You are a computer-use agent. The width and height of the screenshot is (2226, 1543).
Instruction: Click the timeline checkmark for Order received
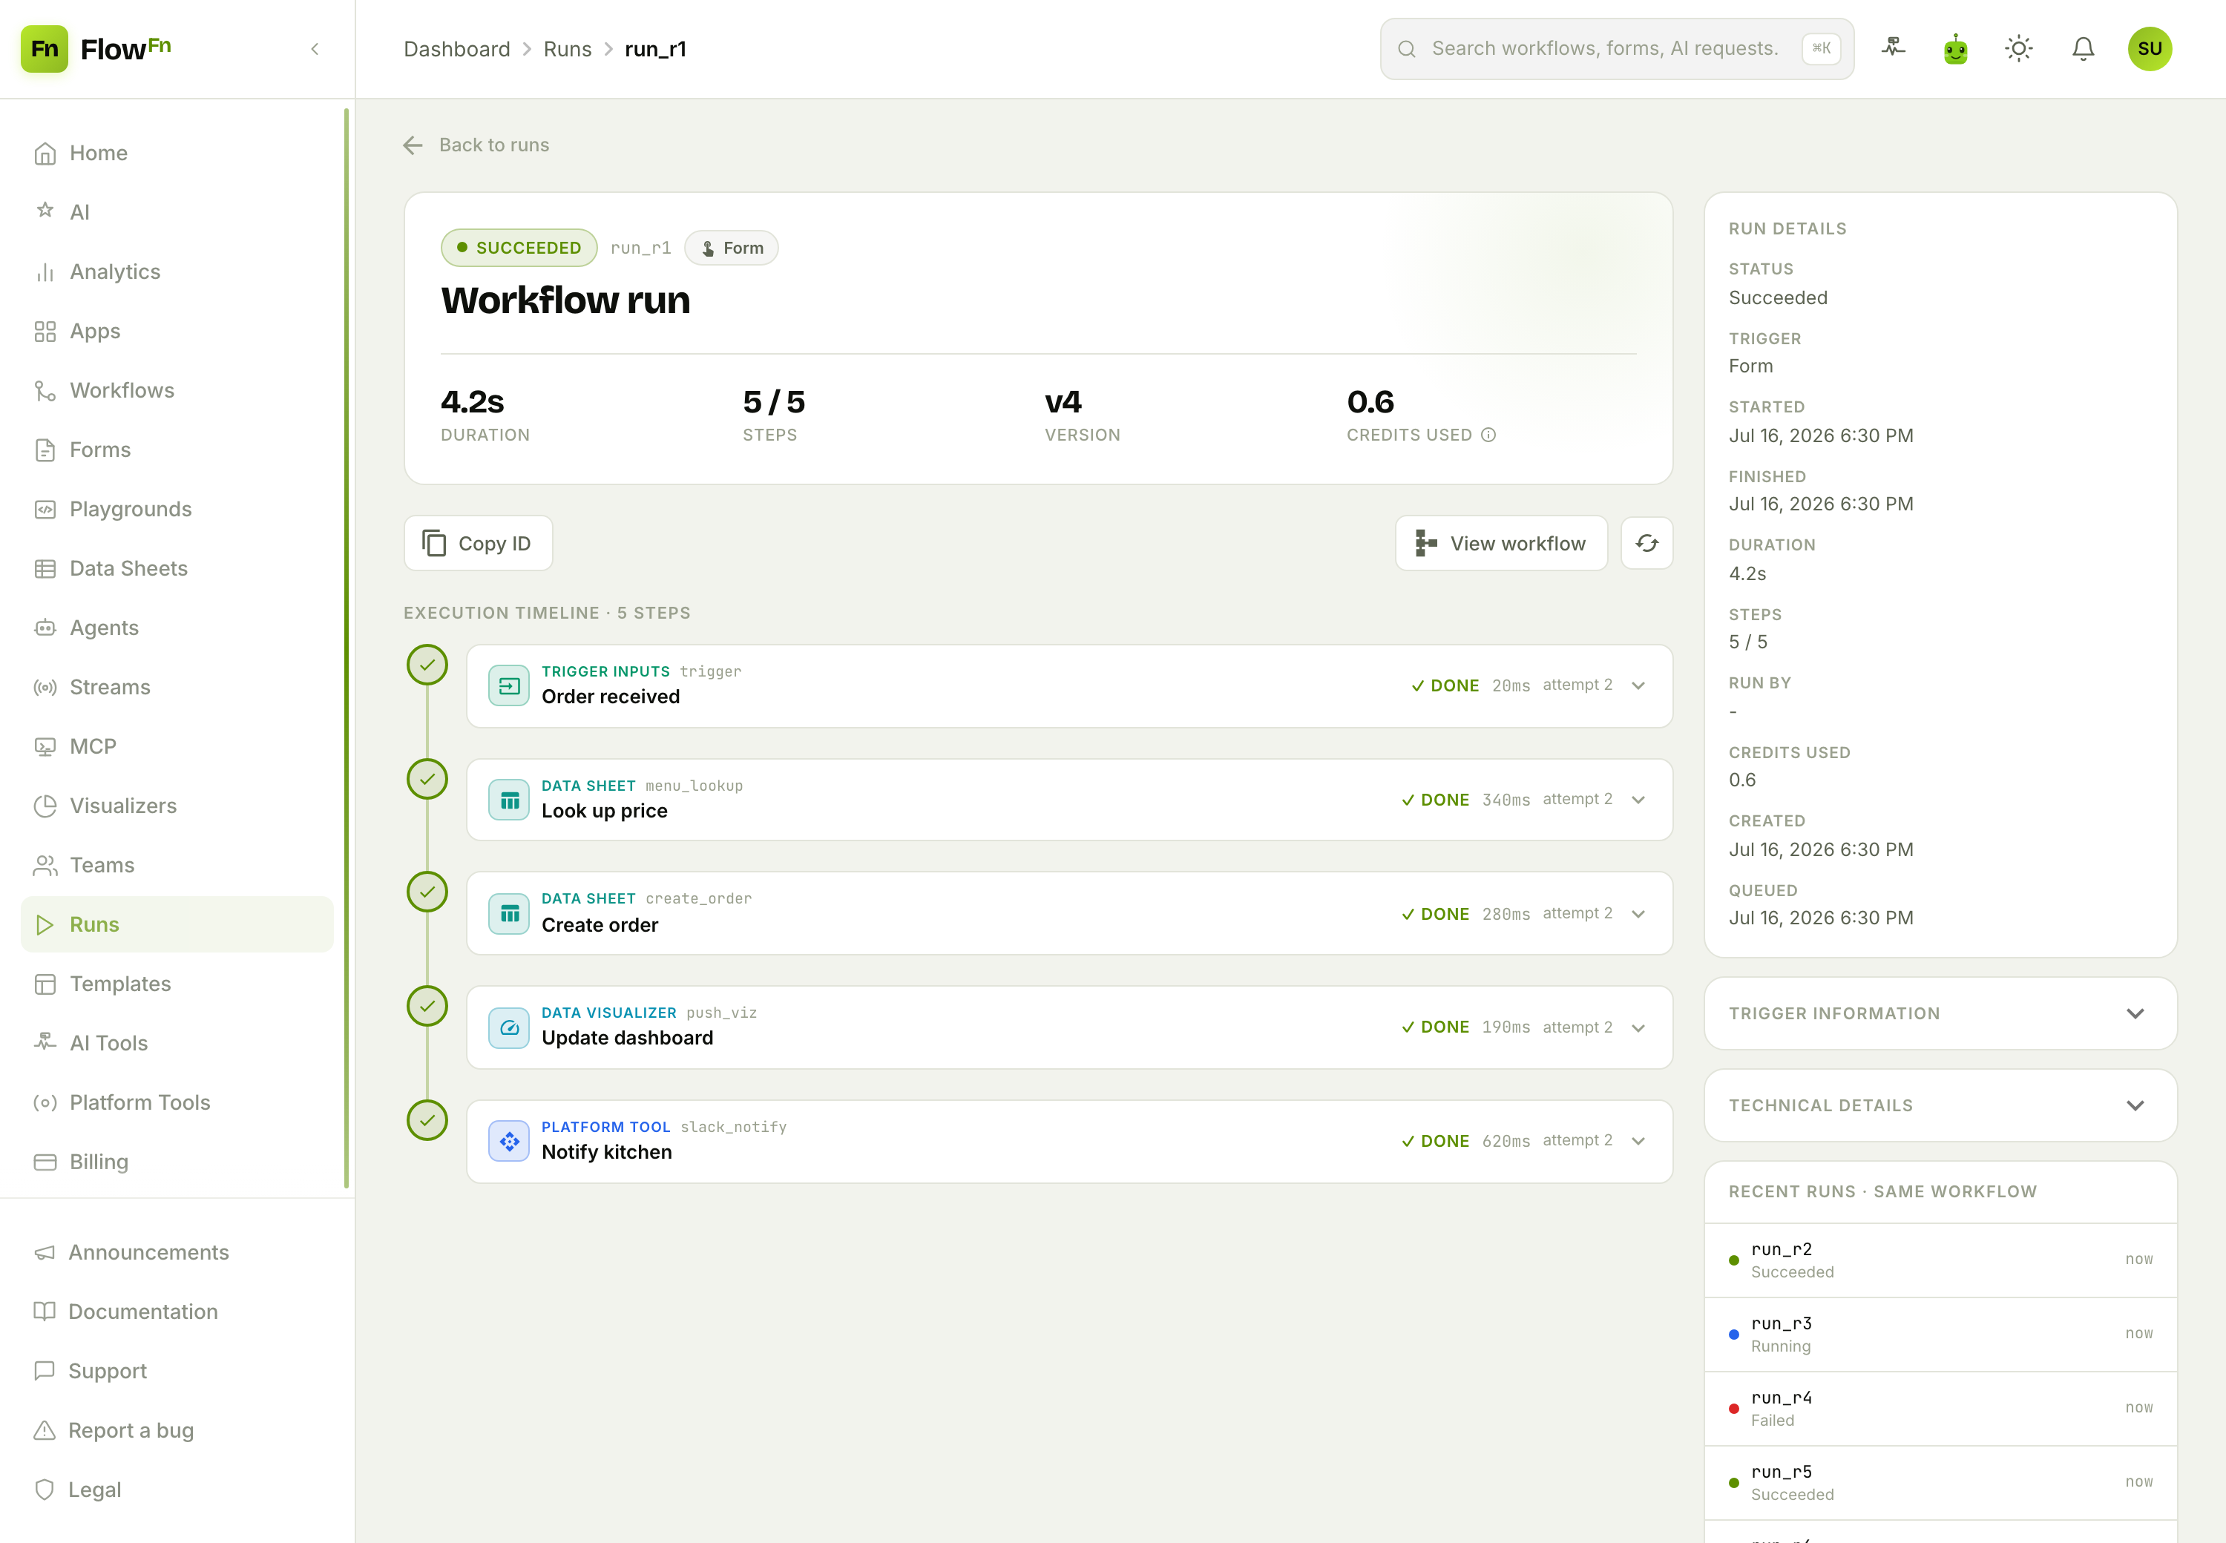point(427,665)
